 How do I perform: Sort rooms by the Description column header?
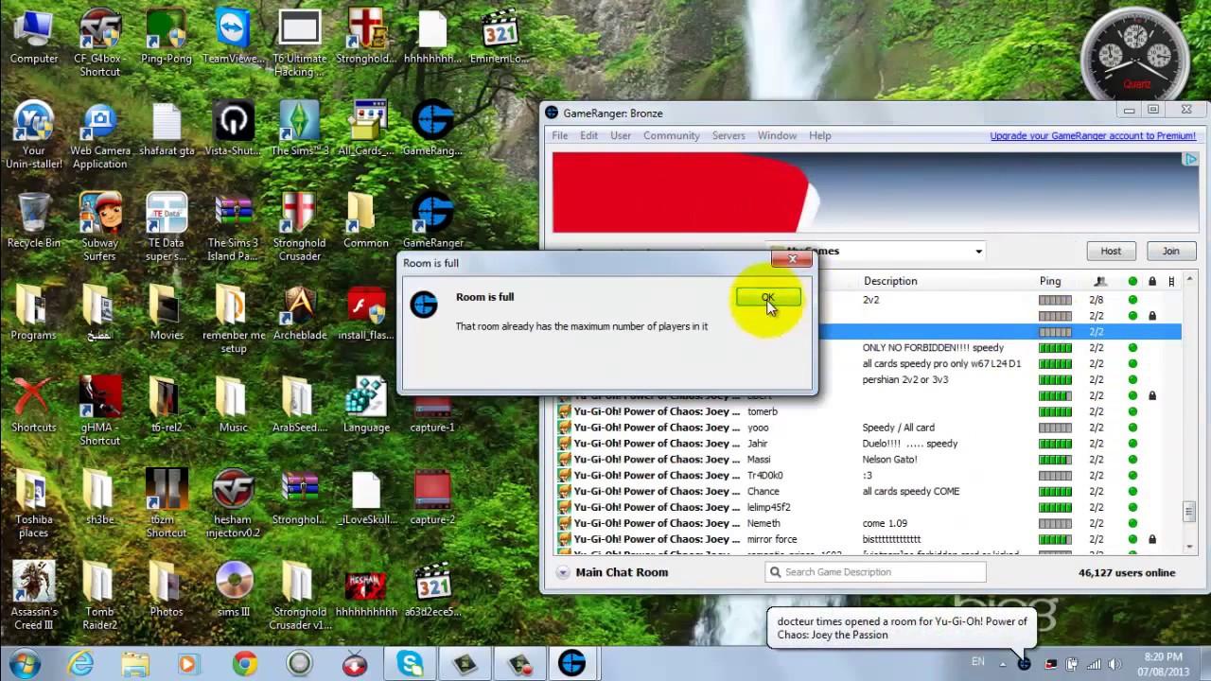click(890, 281)
